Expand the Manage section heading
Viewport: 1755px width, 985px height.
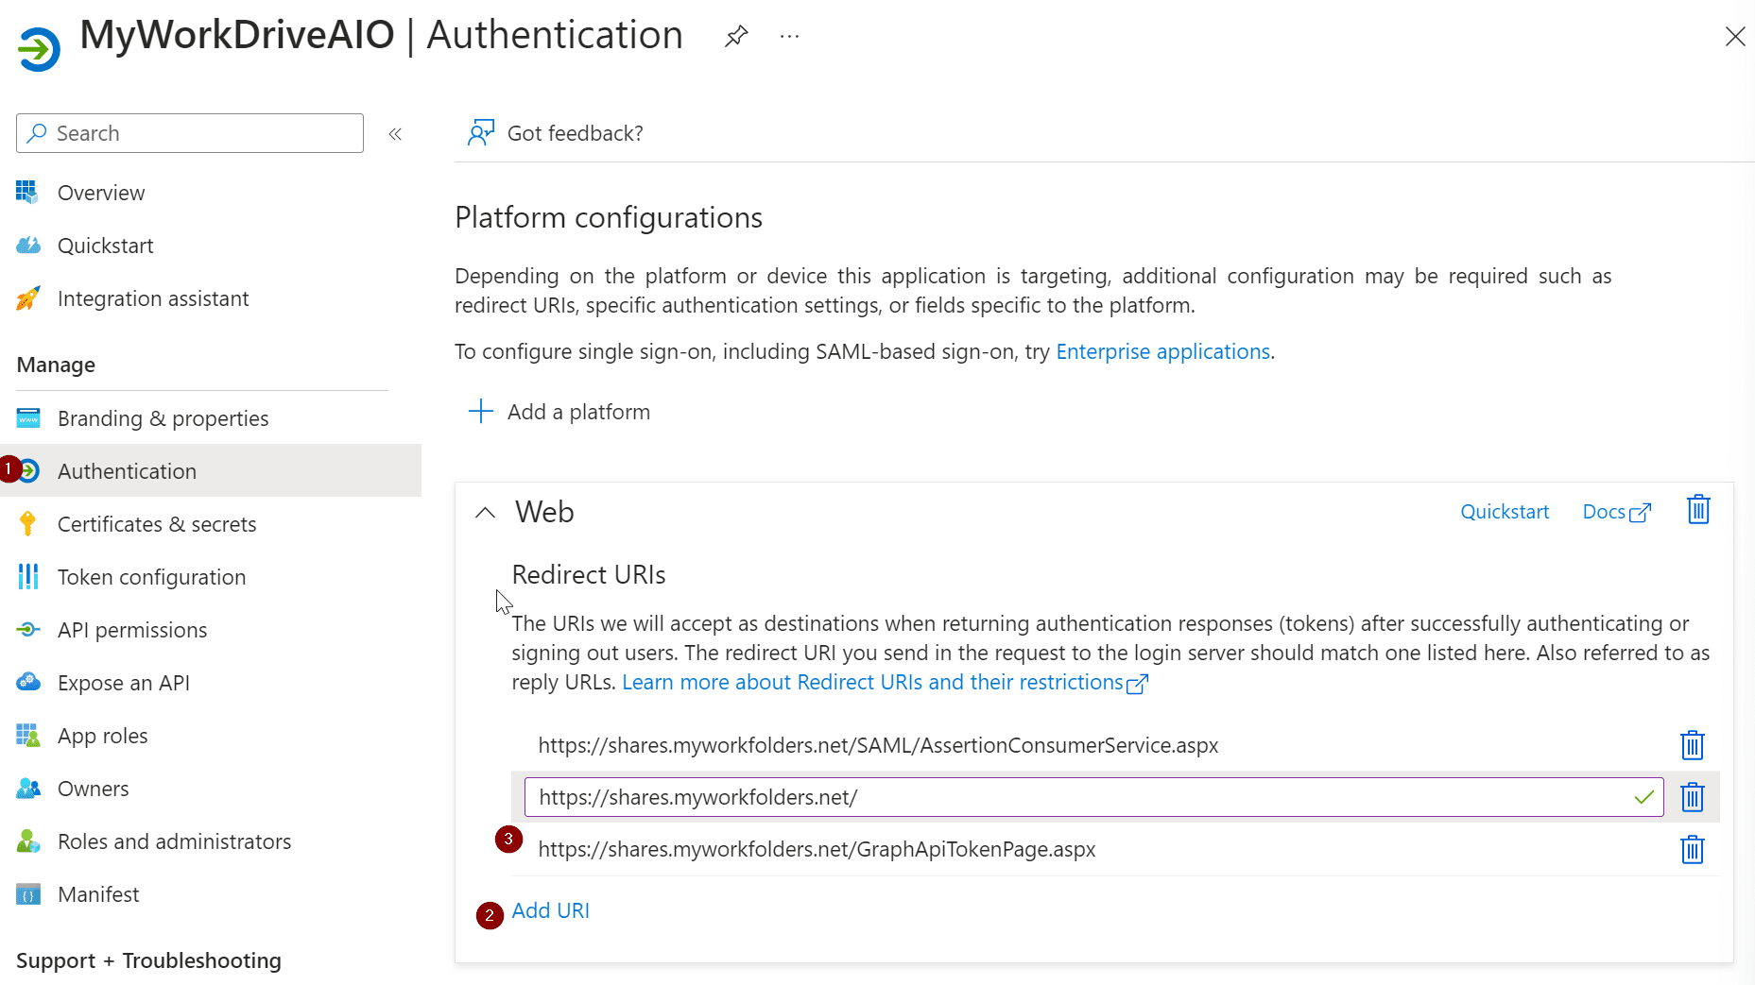point(55,365)
